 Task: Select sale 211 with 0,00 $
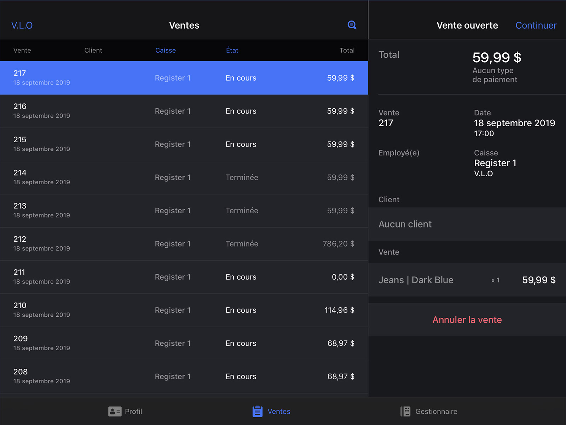coord(184,277)
